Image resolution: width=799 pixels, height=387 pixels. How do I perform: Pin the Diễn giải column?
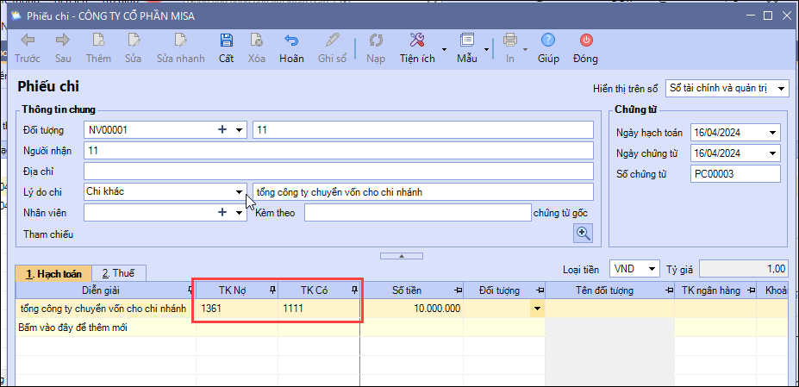click(x=190, y=290)
